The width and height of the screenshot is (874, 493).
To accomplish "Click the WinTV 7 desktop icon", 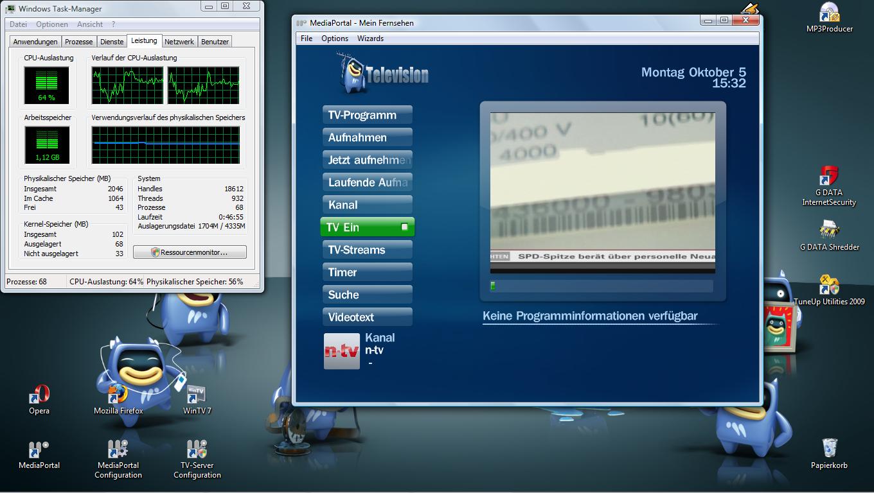I will [x=197, y=399].
